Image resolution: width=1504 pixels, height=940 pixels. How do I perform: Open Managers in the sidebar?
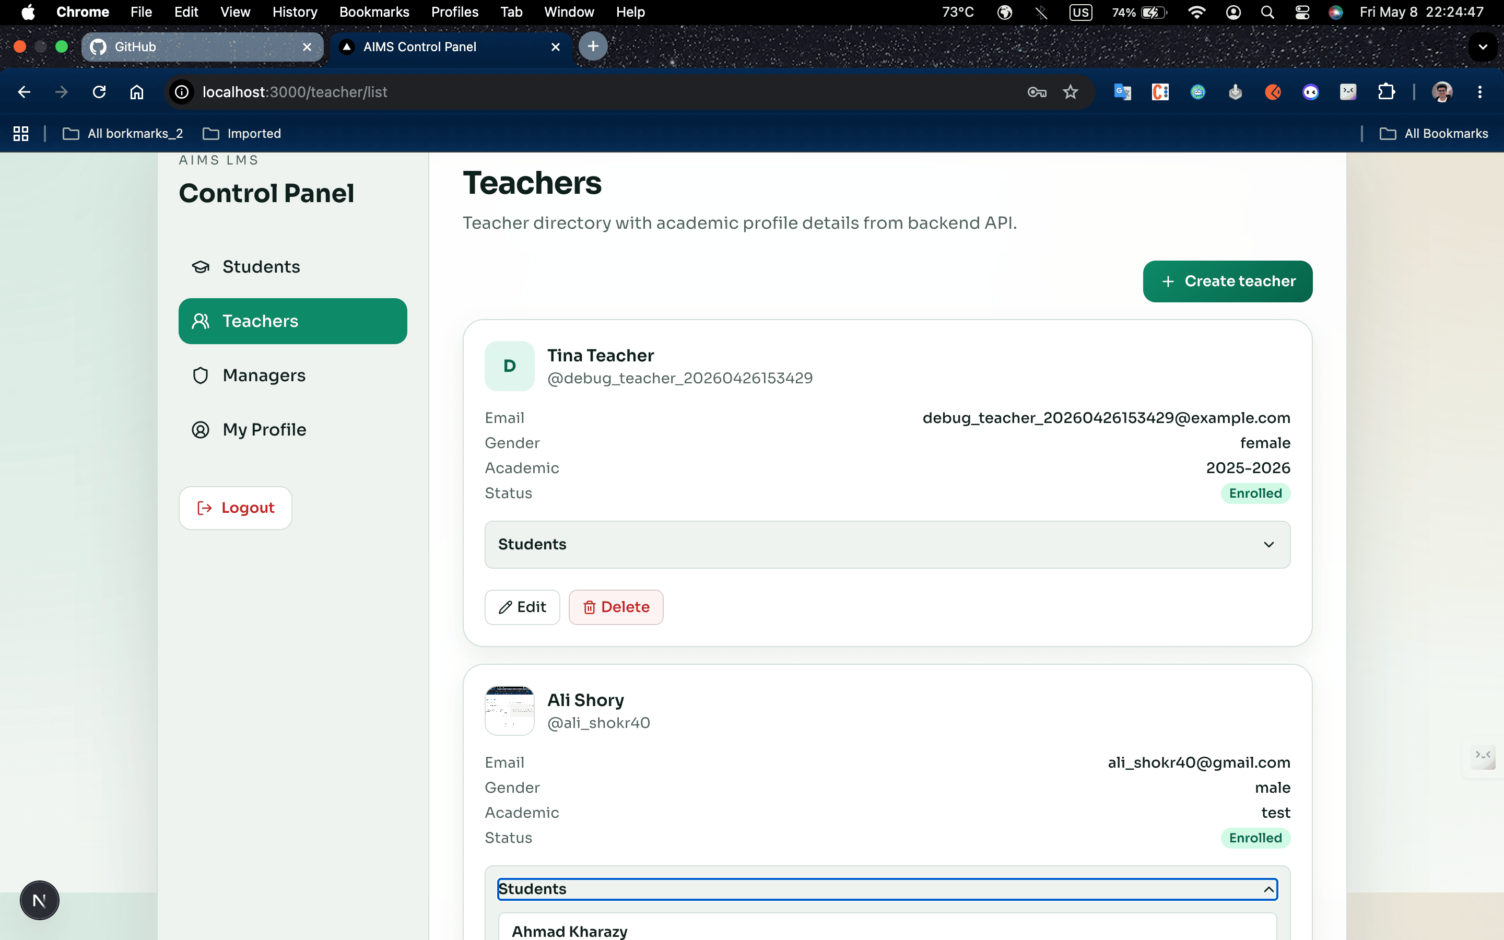pyautogui.click(x=292, y=375)
